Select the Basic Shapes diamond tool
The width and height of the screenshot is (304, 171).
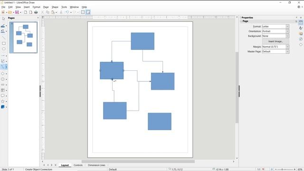(3, 74)
